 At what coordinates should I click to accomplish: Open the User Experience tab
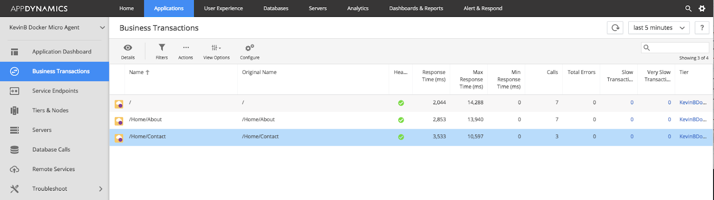[223, 8]
